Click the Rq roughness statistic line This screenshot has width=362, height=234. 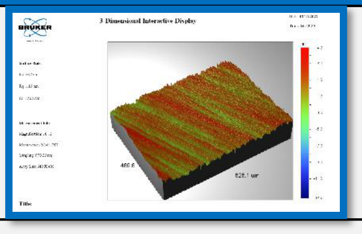[29, 86]
